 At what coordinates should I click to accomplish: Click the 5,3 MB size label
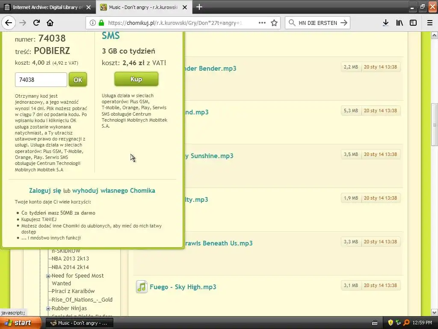tap(351, 111)
